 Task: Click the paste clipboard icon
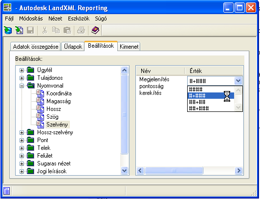pos(67,30)
